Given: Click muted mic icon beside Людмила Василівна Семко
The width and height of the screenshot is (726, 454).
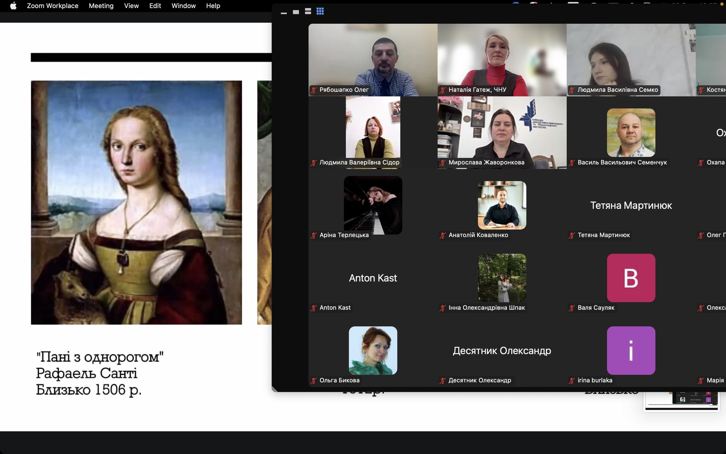Looking at the screenshot, I should (x=572, y=90).
